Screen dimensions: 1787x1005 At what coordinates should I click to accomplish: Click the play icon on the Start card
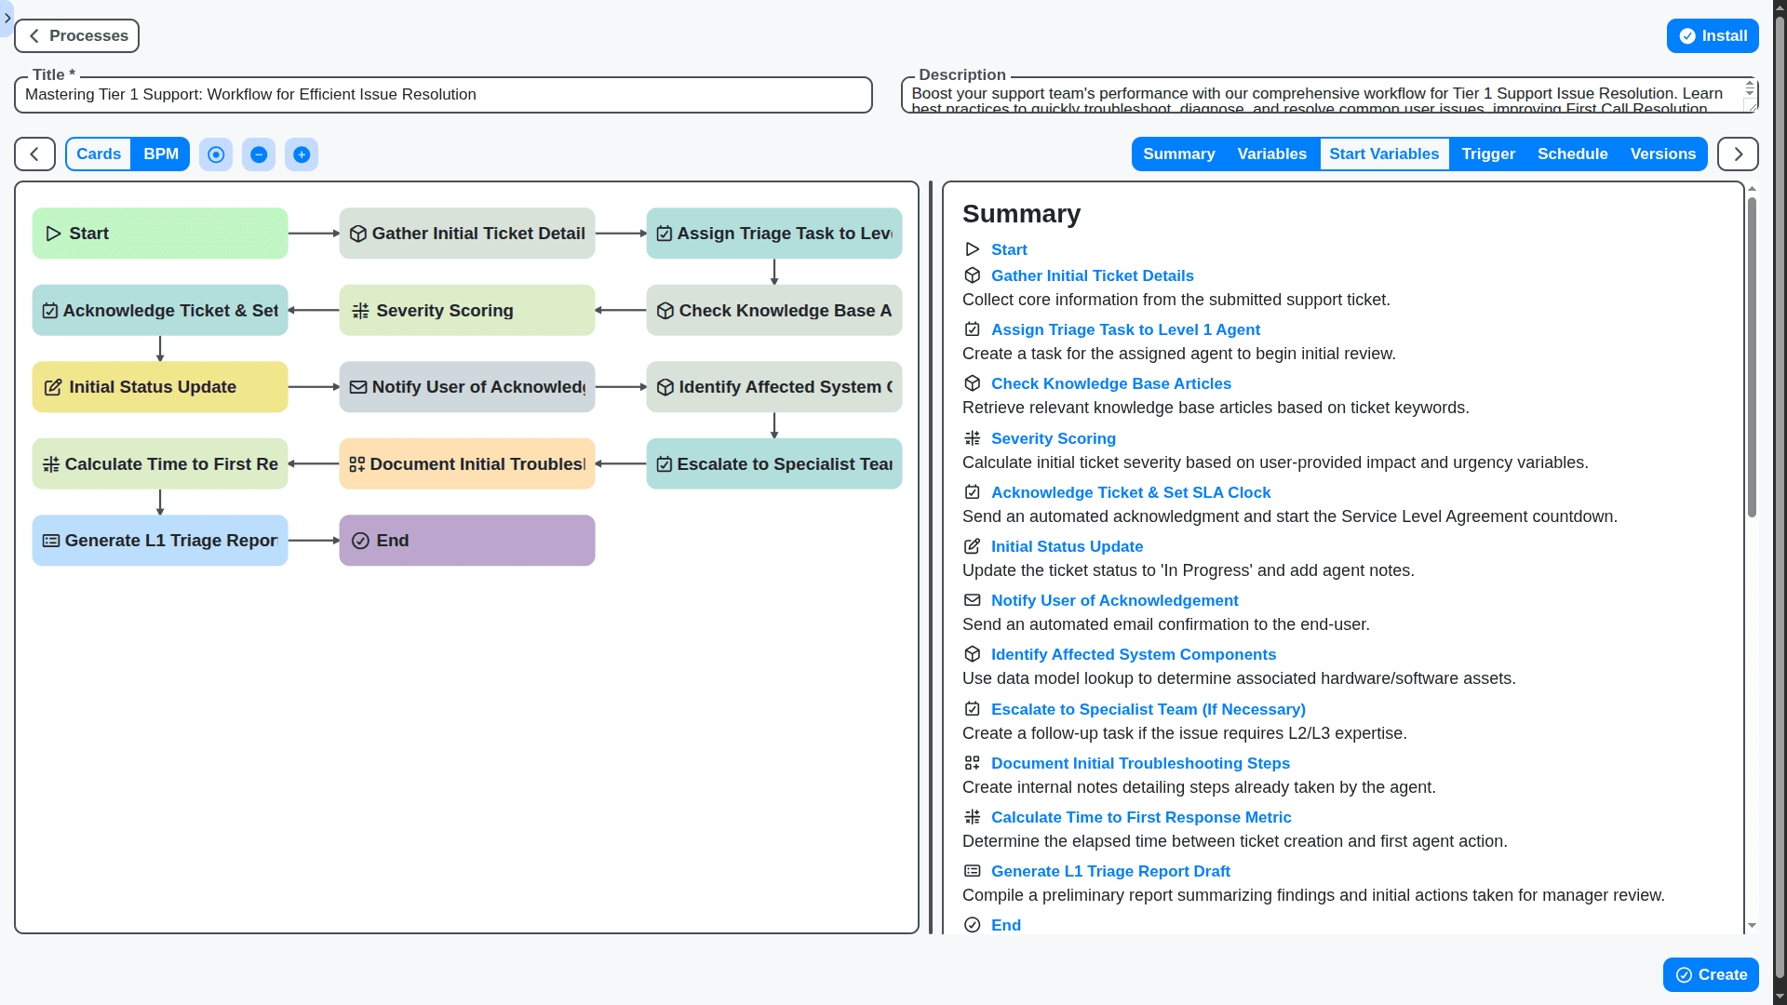pos(54,233)
